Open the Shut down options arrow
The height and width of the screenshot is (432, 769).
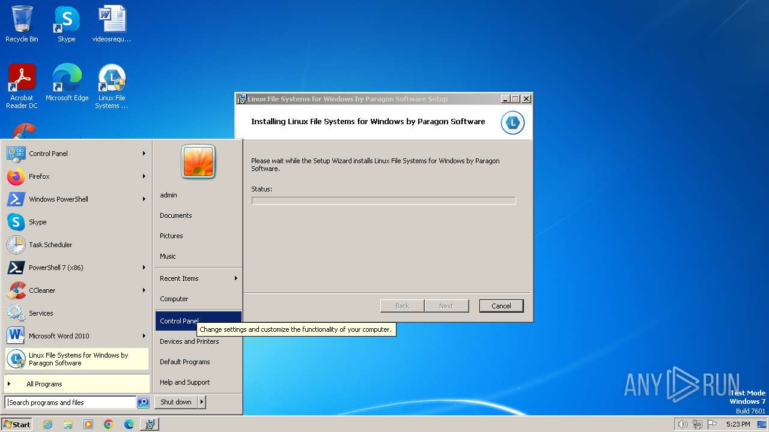point(202,402)
